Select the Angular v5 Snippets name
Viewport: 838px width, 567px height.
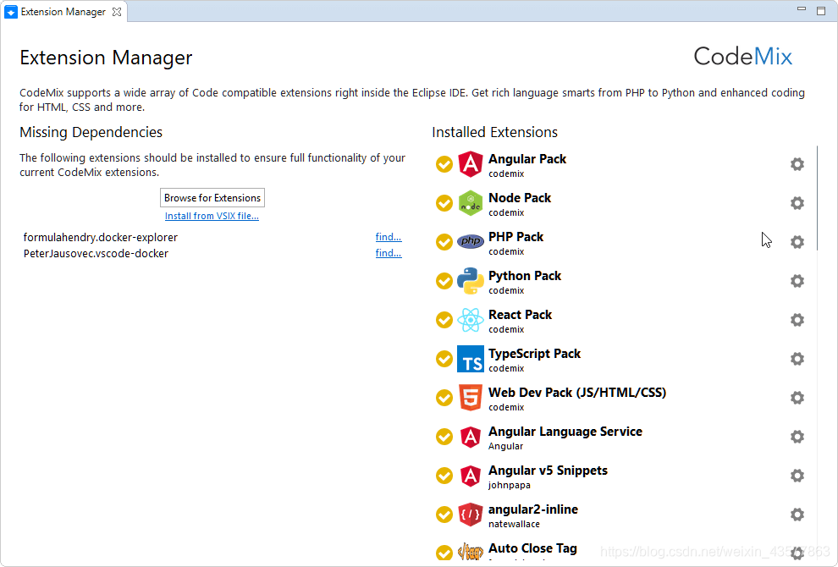tap(548, 471)
